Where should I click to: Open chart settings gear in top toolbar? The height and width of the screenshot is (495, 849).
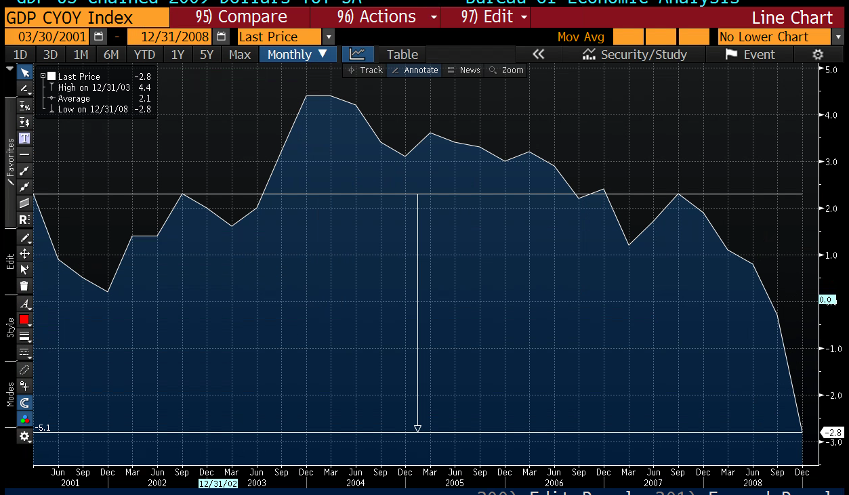[x=818, y=55]
